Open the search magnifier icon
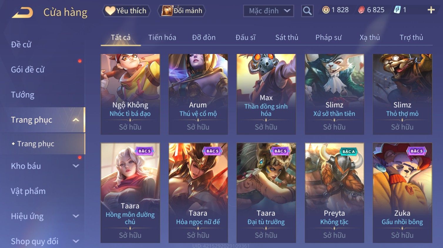 (307, 11)
